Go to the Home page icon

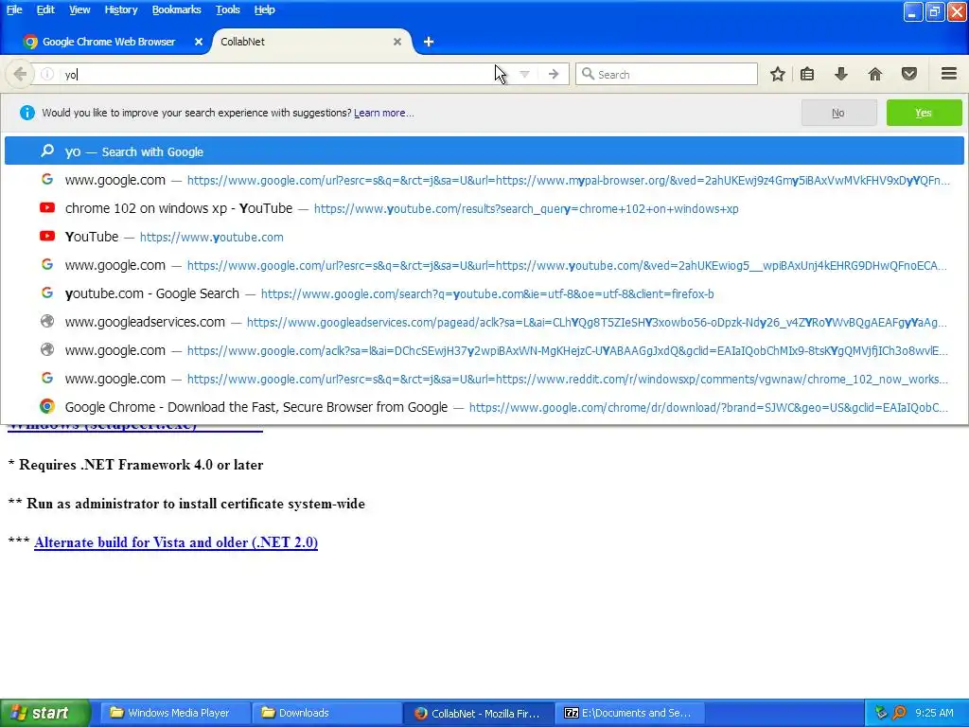[874, 74]
